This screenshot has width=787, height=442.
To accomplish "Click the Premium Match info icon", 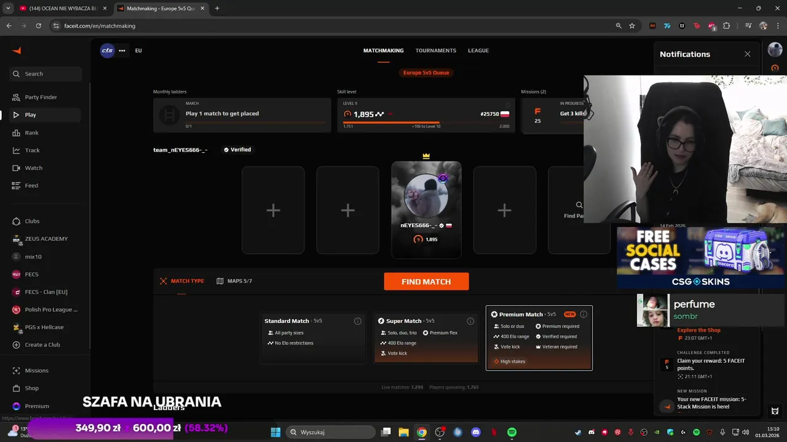I will click(583, 314).
